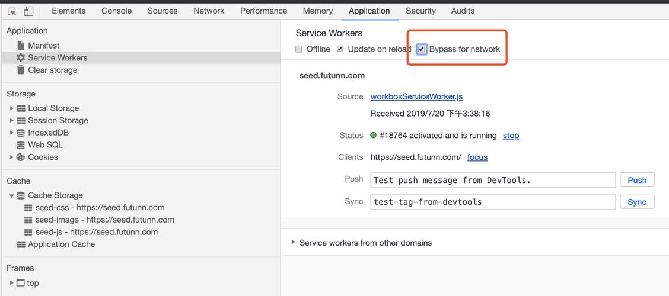The image size is (669, 296).
Task: Click the inspect element cursor icon
Action: point(12,11)
